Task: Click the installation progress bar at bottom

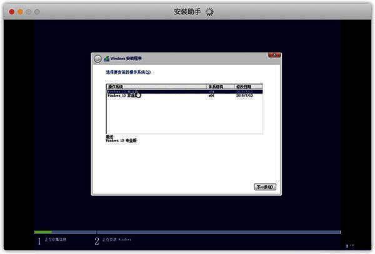Action: (x=187, y=232)
